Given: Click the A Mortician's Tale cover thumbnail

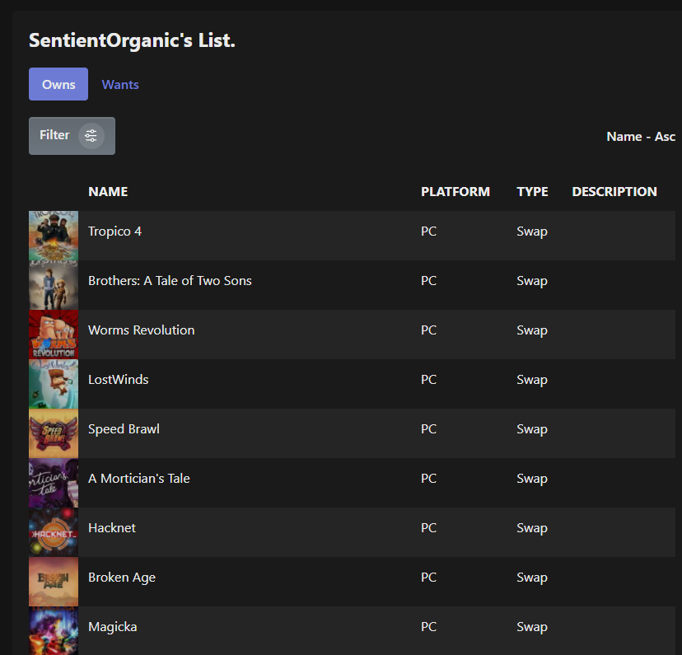Looking at the screenshot, I should coord(54,483).
